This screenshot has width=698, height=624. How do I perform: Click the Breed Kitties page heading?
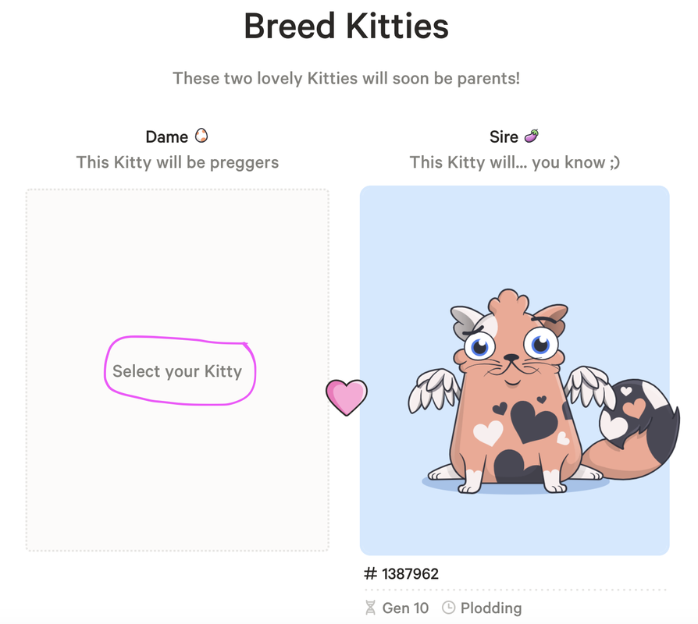pos(346,27)
